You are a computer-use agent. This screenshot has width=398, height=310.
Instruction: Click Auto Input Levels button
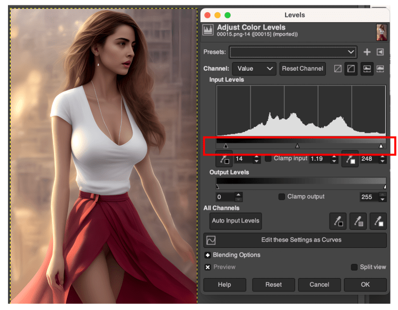(236, 221)
